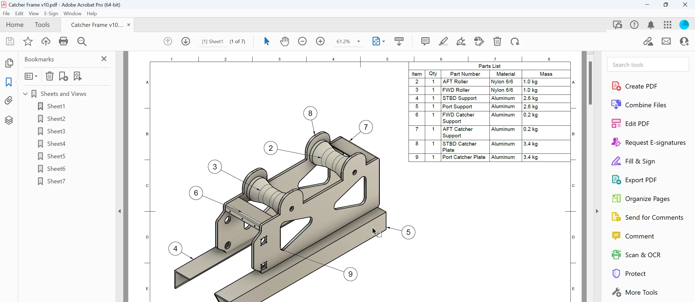This screenshot has height=302, width=695.
Task: Open the E-Sign menu
Action: tap(51, 14)
